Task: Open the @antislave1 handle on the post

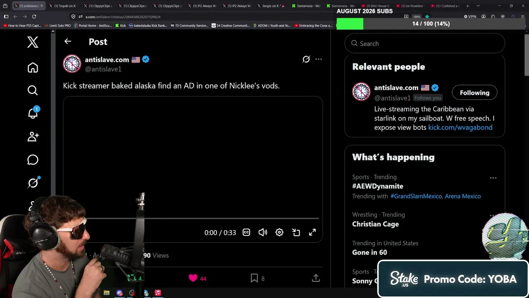Action: 103,69
